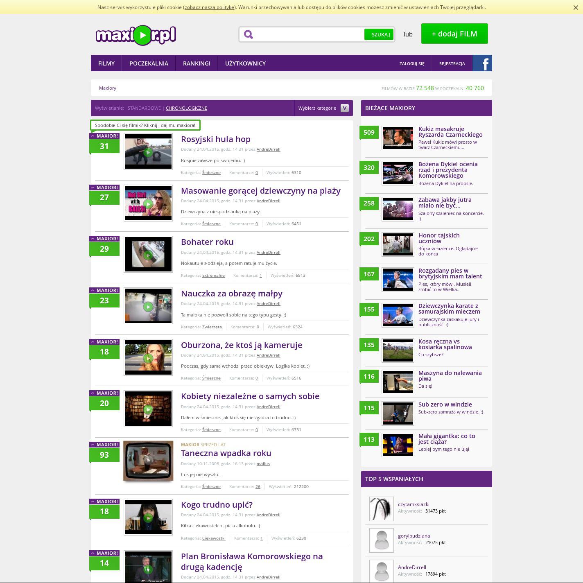
Task: Upvote Bohater roku with MAXIOR! arrow
Action: (104, 239)
